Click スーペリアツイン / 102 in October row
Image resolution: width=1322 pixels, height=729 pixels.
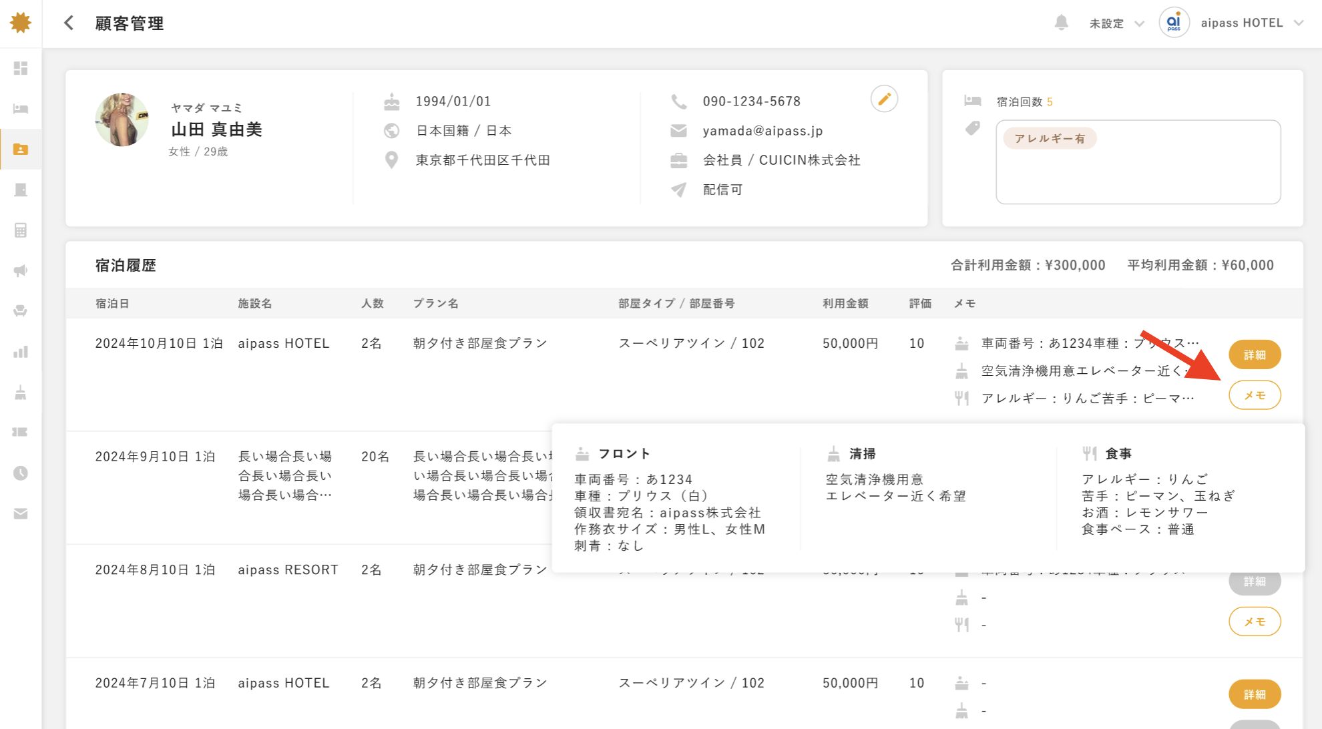coord(691,343)
